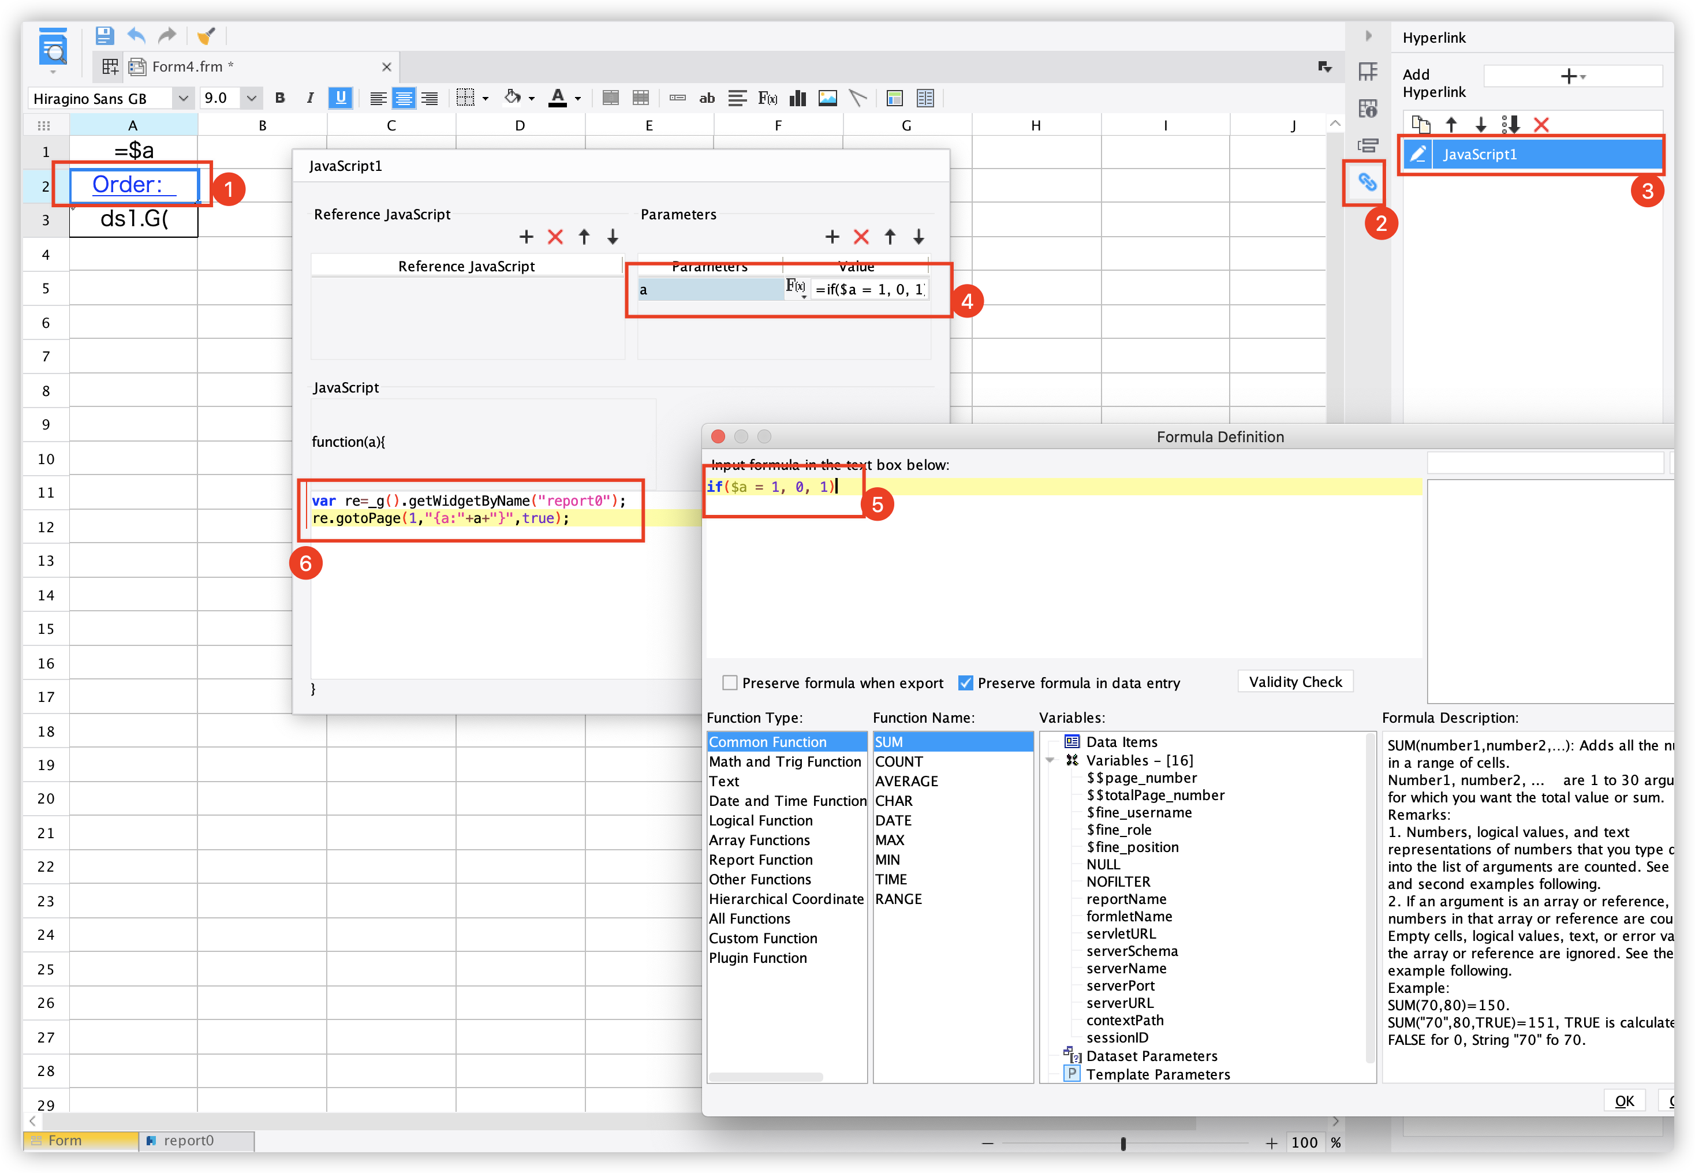Screen dimensions: 1695x1173
Task: Open Add Hyperlink plus dropdown
Action: pos(1572,76)
